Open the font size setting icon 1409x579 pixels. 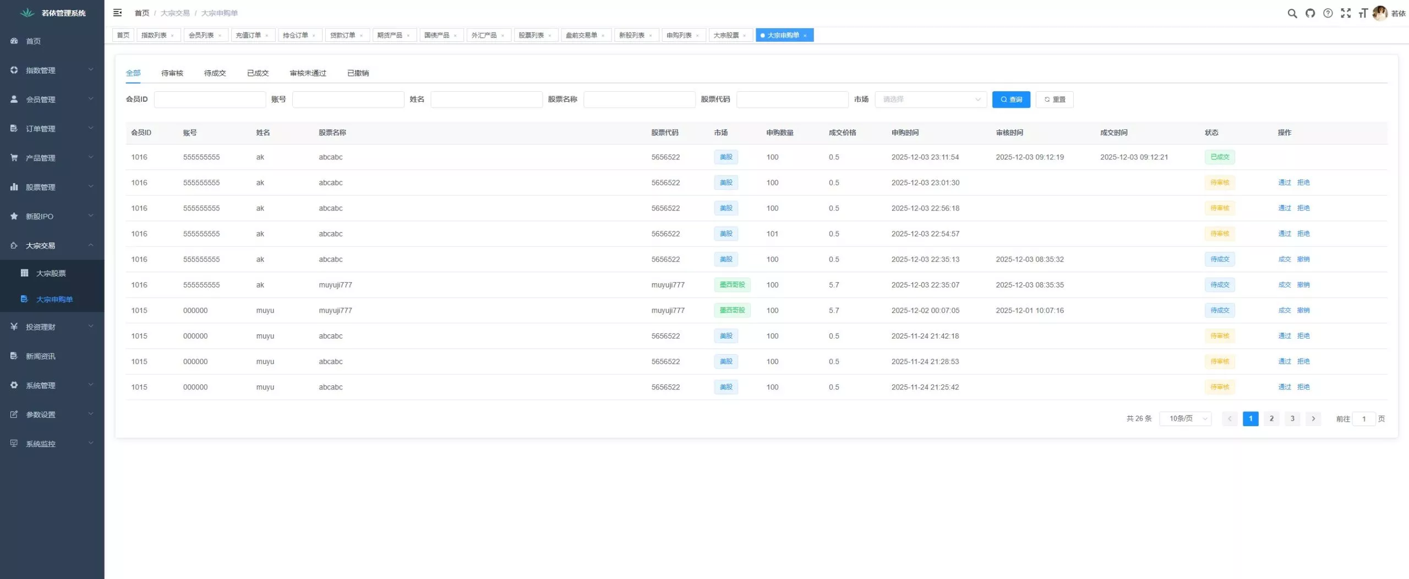pos(1363,13)
